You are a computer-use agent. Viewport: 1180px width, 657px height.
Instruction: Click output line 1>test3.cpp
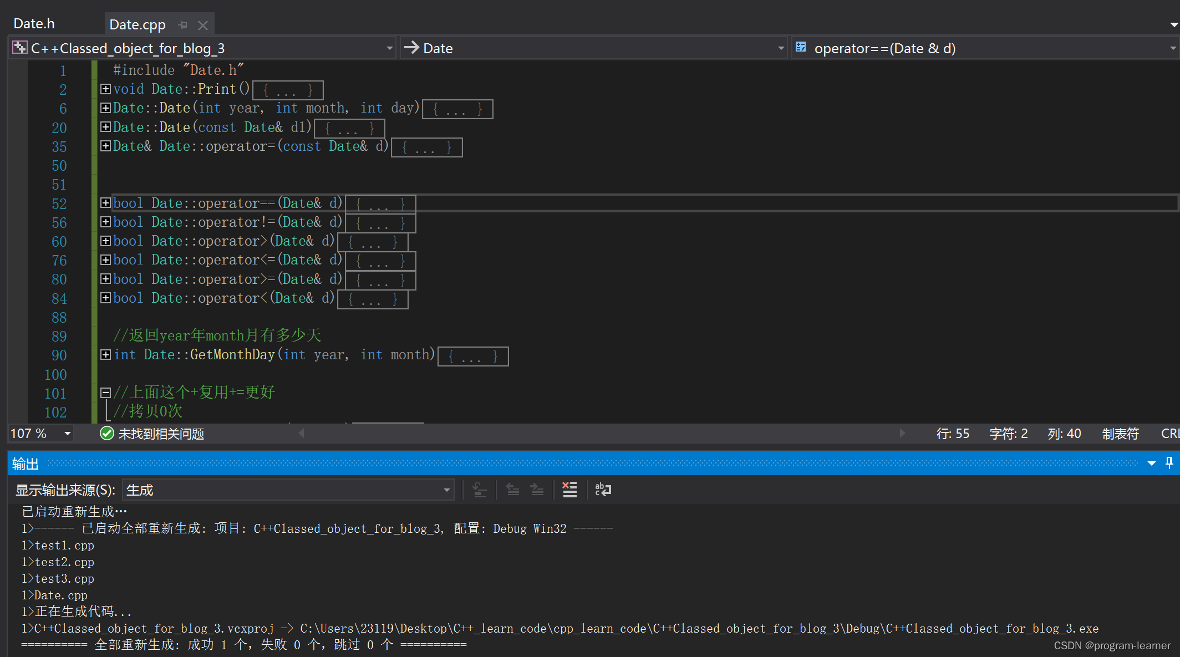pyautogui.click(x=58, y=579)
